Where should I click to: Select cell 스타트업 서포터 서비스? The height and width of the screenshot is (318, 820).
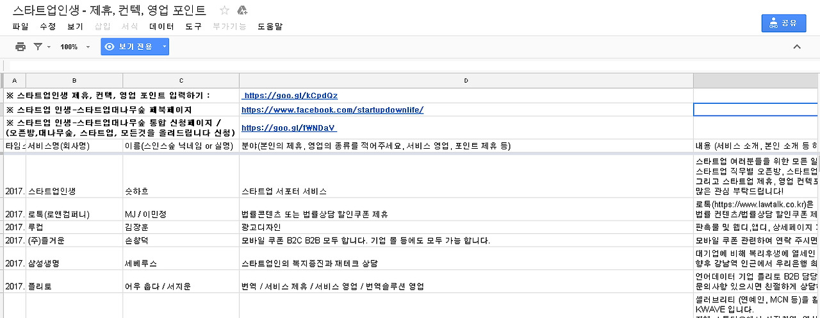(466, 176)
